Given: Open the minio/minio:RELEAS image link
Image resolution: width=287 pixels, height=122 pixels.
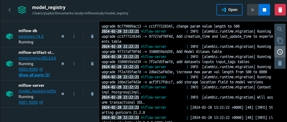Looking at the screenshot, I should tap(37, 58).
